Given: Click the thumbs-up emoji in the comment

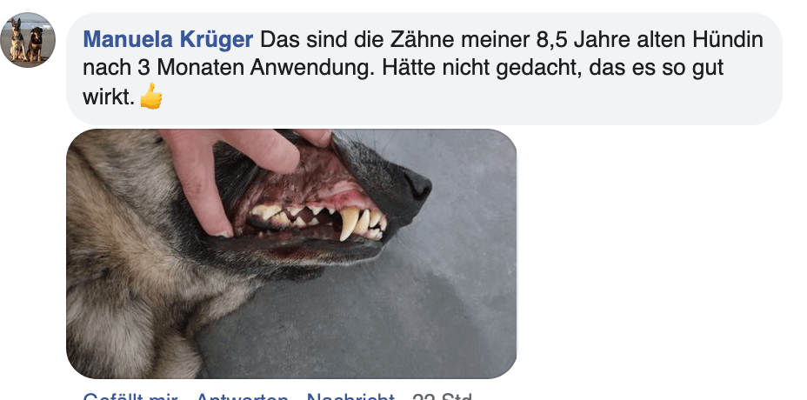Looking at the screenshot, I should (x=150, y=97).
